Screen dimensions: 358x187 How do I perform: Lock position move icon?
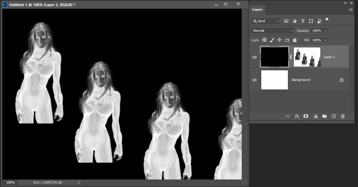tap(279, 40)
